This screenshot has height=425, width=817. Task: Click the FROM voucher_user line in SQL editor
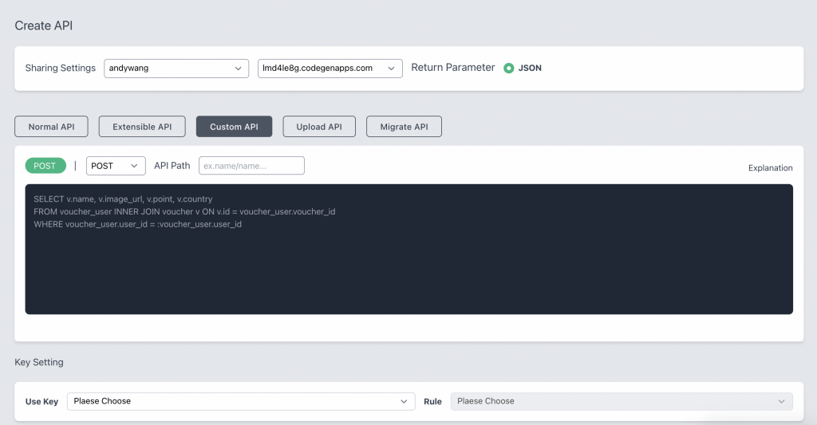[184, 211]
